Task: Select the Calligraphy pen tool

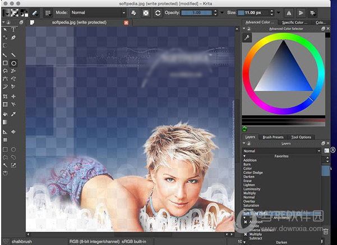Action: click(13, 37)
